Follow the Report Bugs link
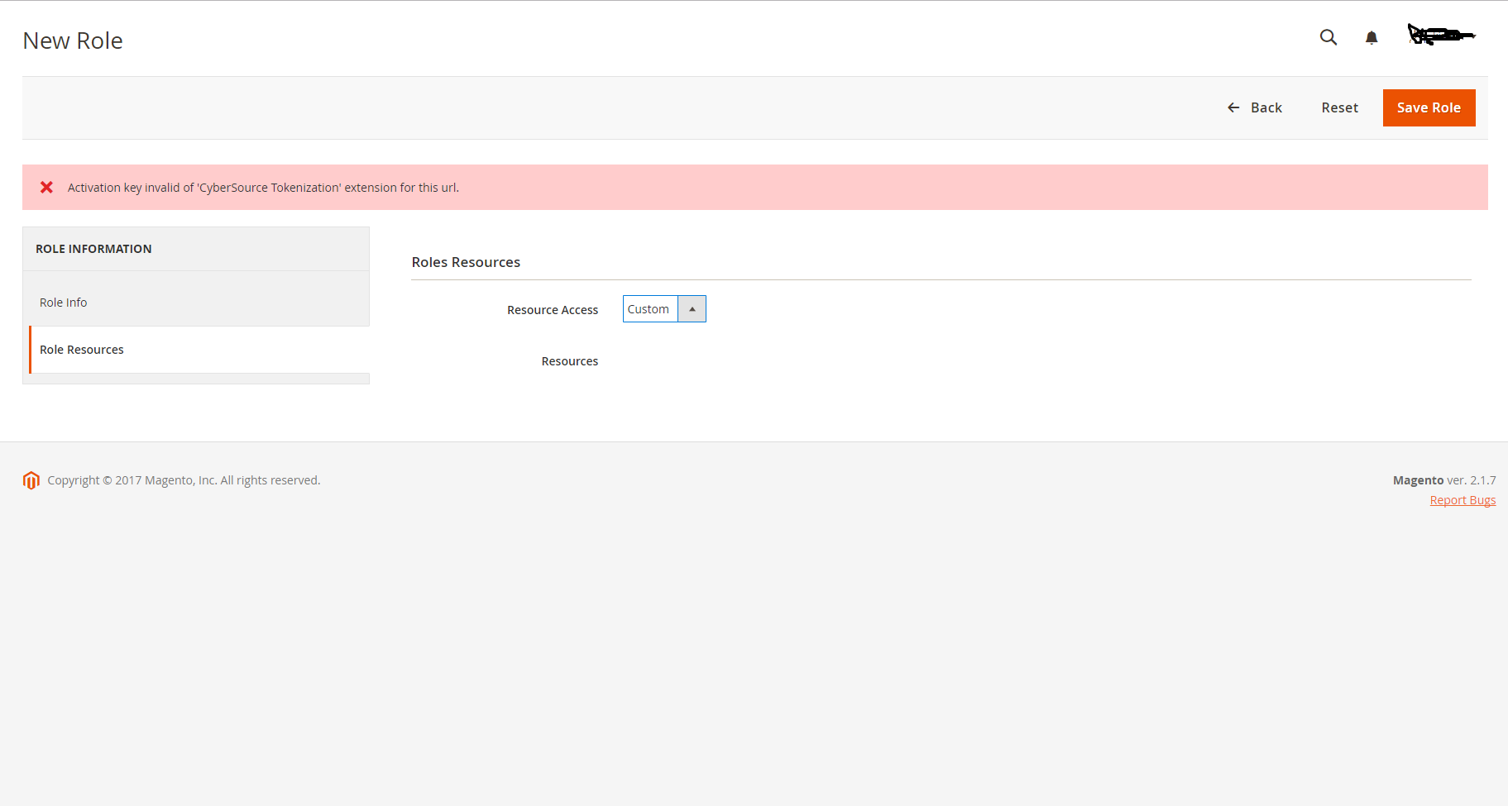Screen dimensions: 1508x806 pos(1462,500)
